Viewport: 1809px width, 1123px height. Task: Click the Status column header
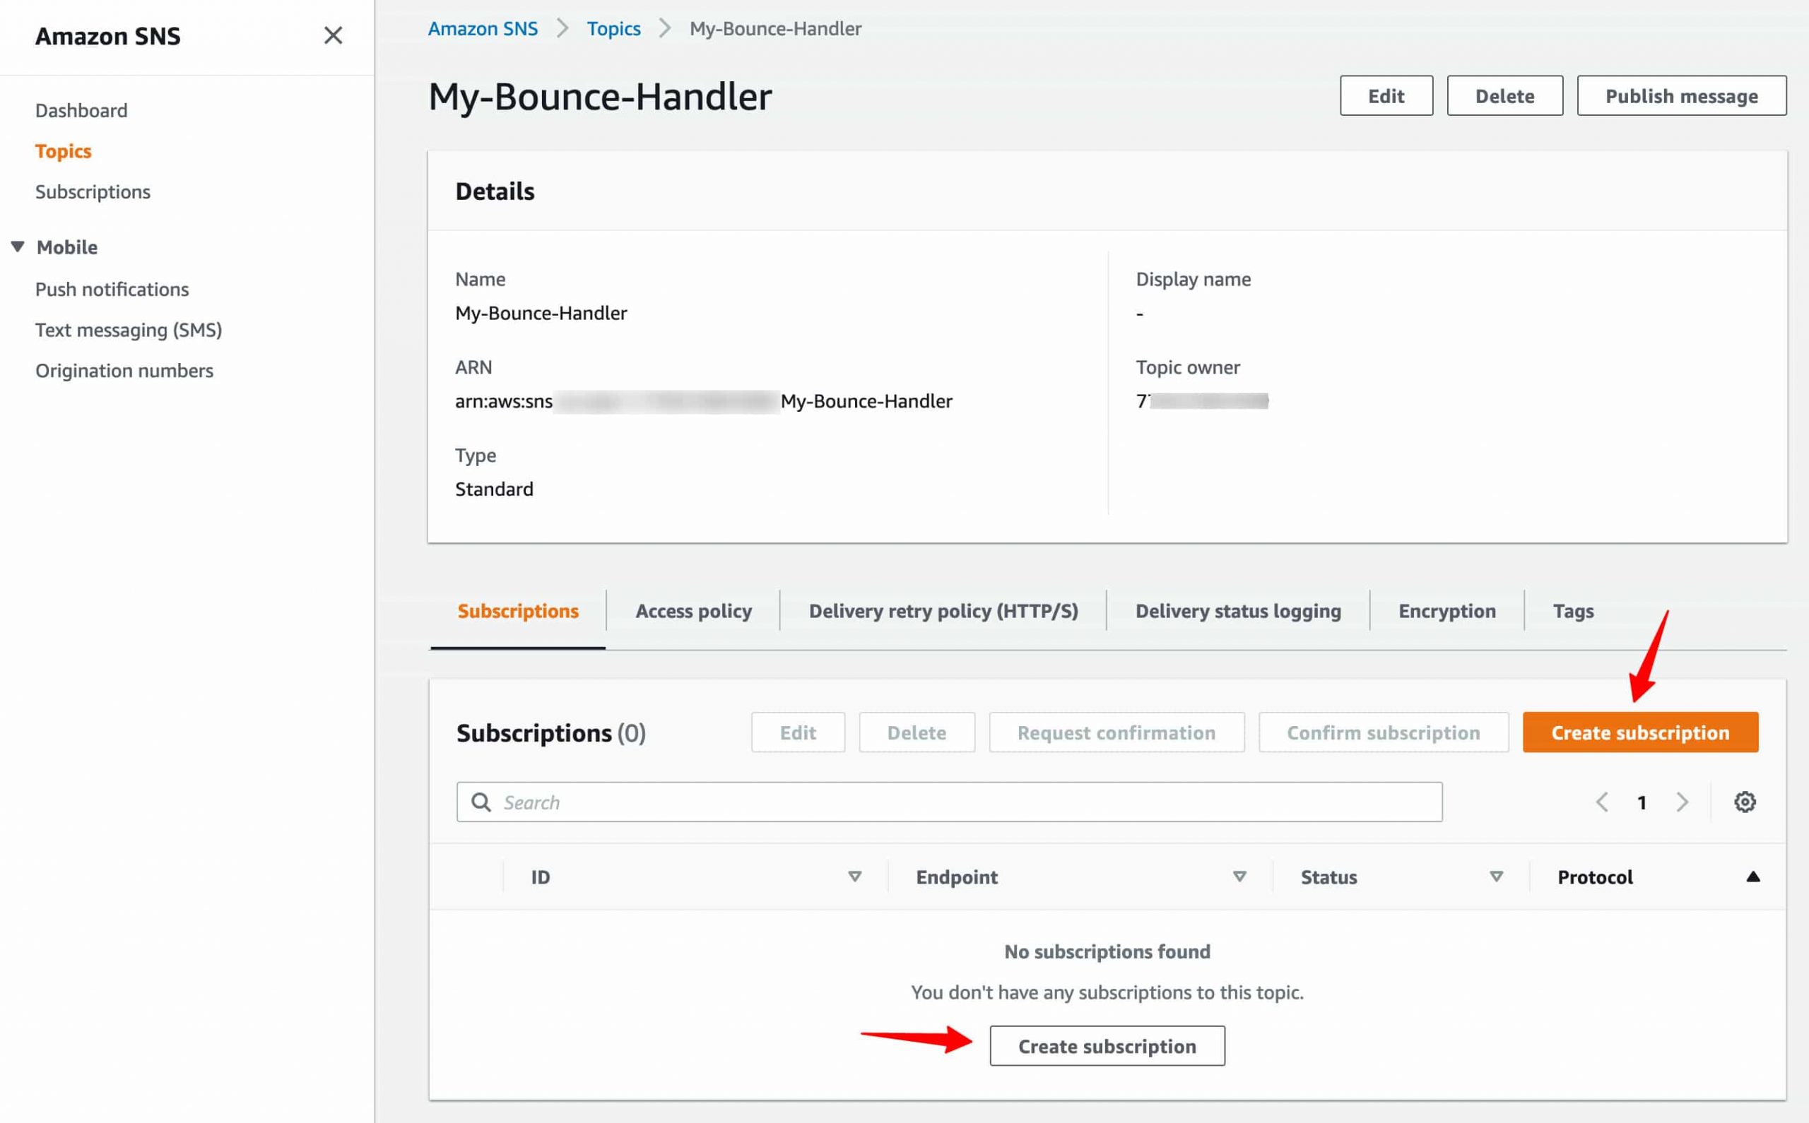coord(1329,877)
